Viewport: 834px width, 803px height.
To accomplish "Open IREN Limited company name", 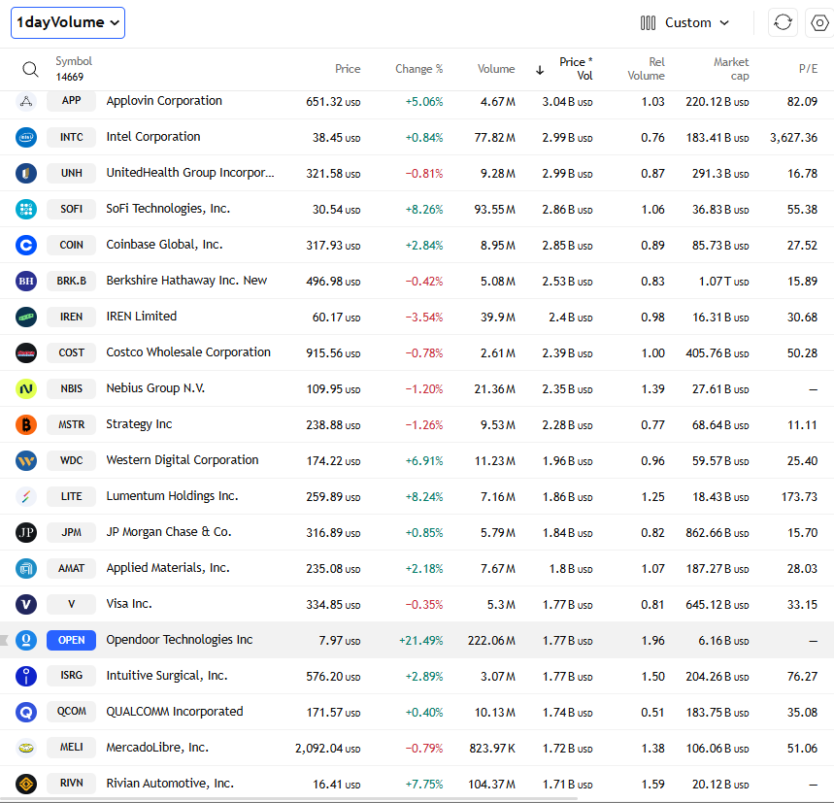I will [x=141, y=317].
